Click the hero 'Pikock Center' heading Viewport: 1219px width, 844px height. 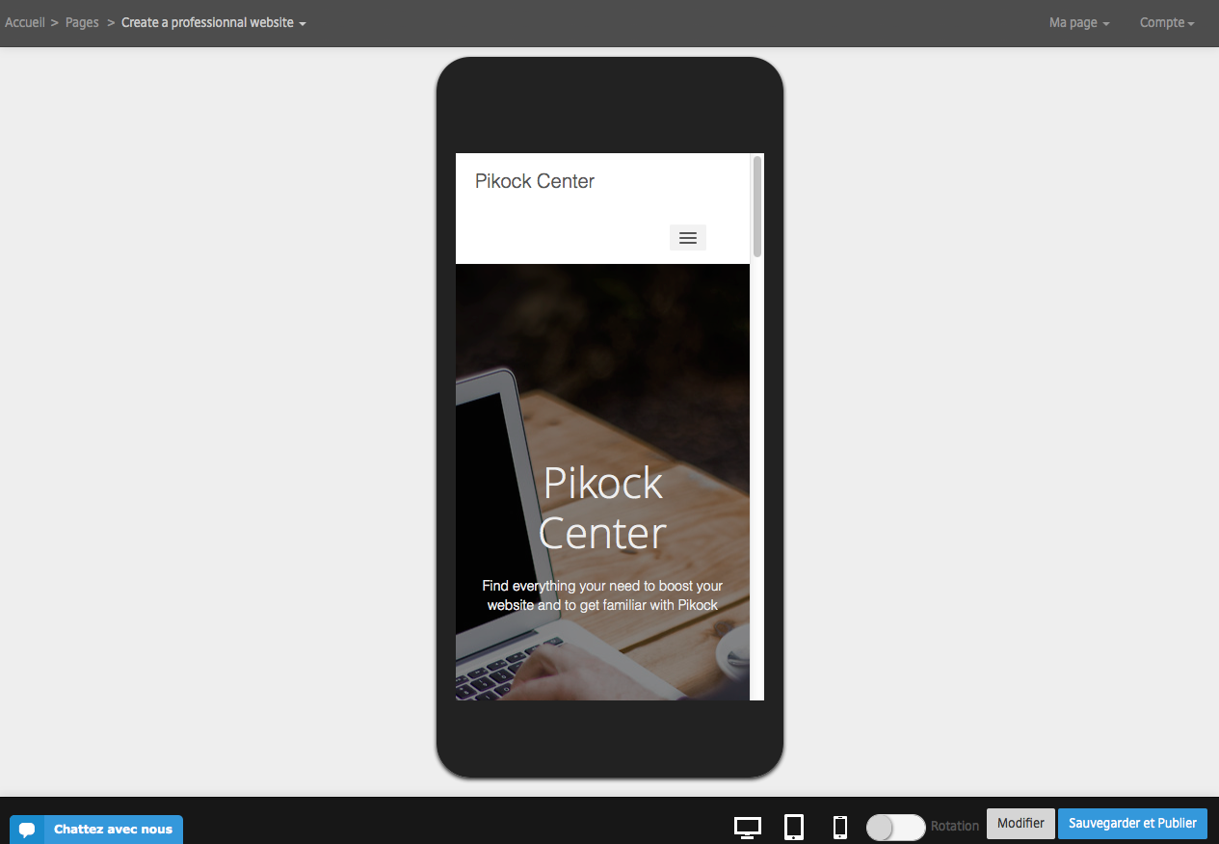602,509
